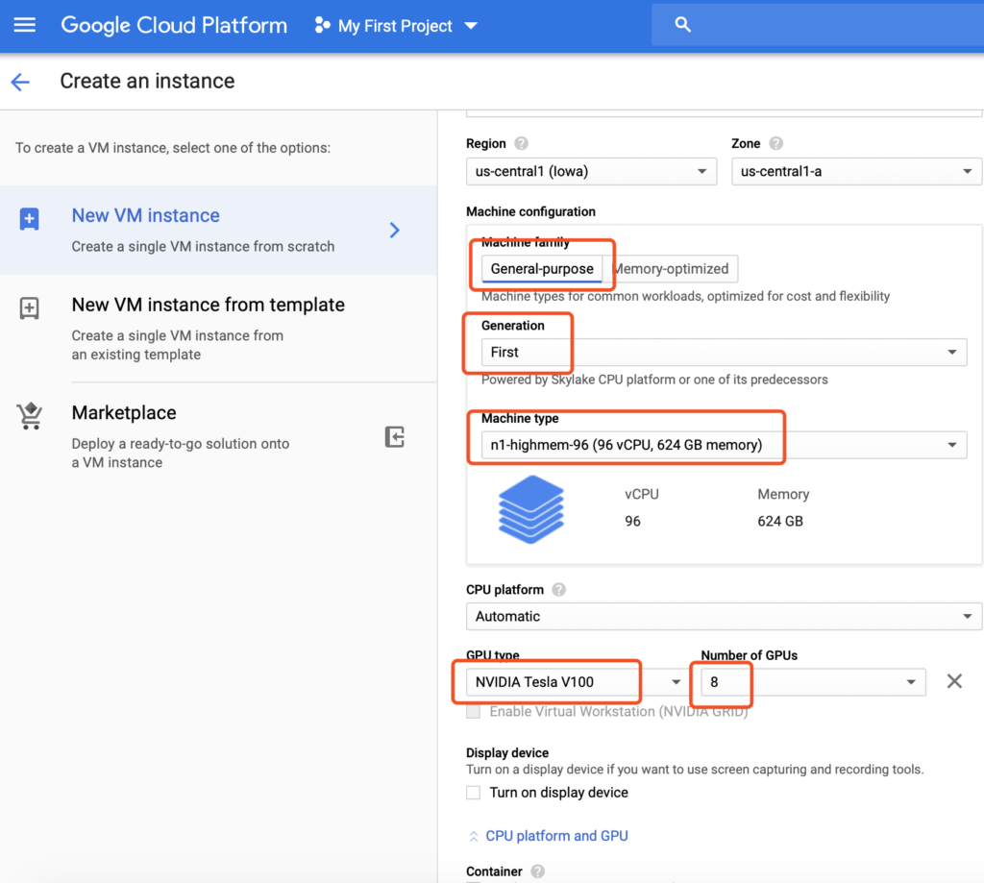The image size is (984, 883).
Task: Click the Display device label
Action: coord(507,753)
